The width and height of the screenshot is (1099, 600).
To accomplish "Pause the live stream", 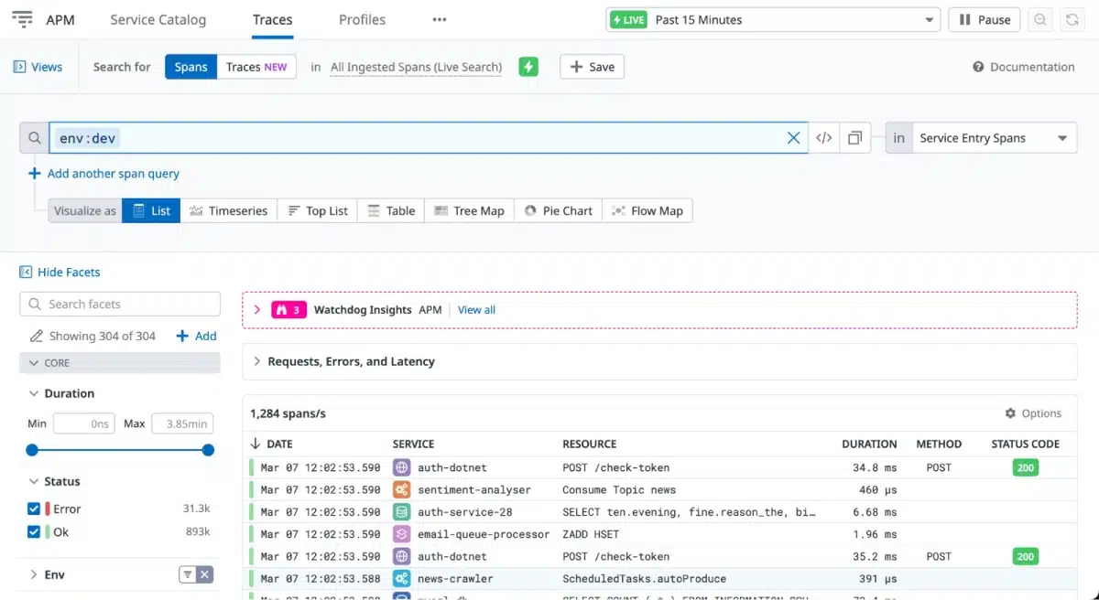I will coord(985,19).
